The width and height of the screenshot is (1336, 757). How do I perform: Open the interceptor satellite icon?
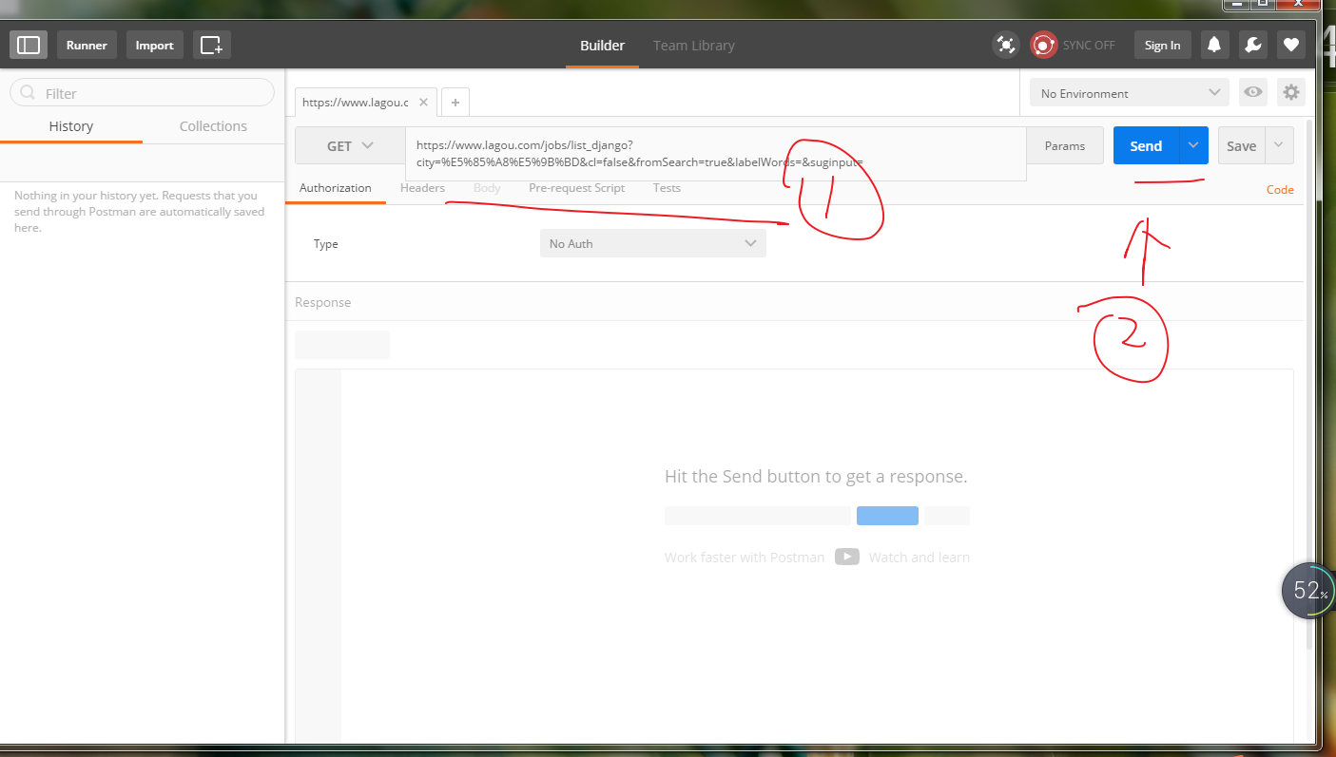1005,45
